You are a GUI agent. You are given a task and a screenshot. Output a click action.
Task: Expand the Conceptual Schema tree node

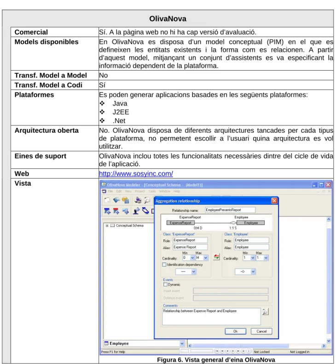point(107,226)
